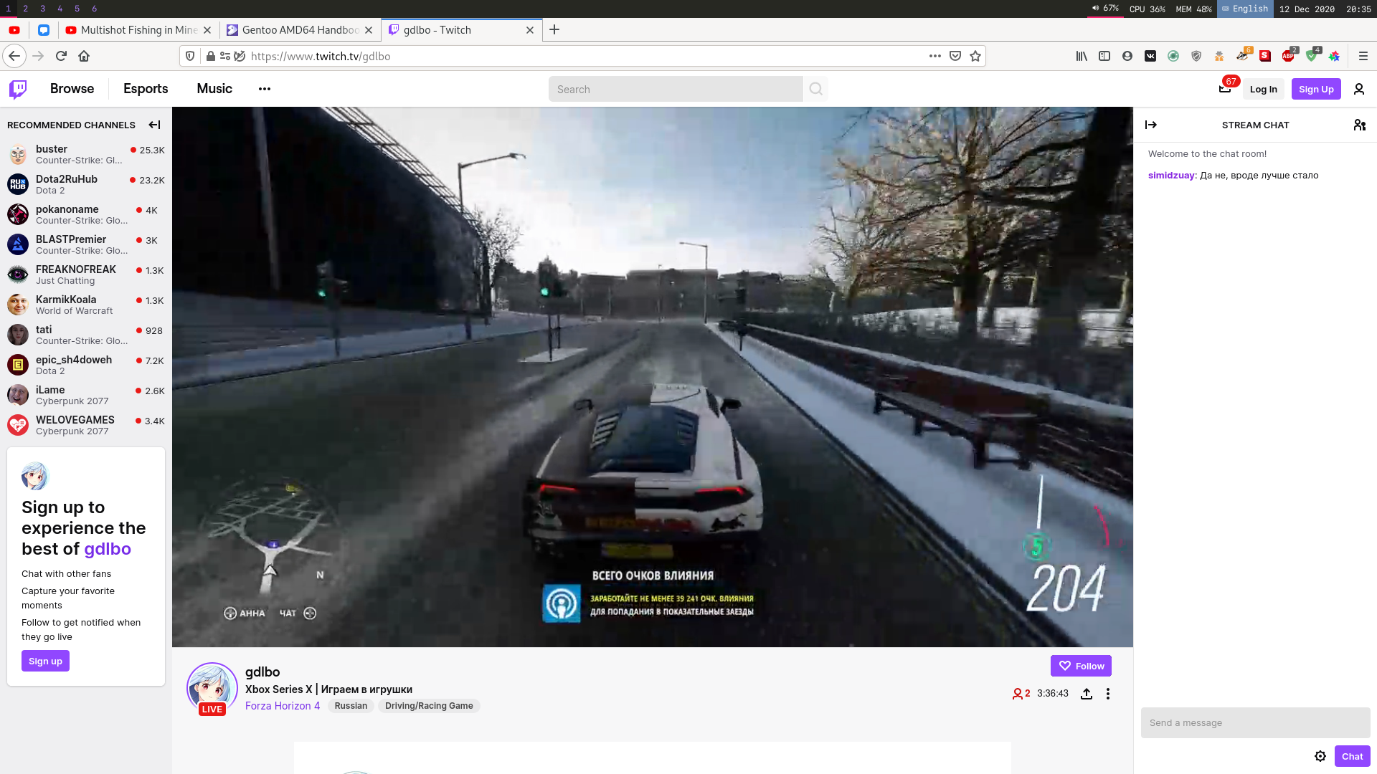
Task: View site security lock information
Action: pos(210,56)
